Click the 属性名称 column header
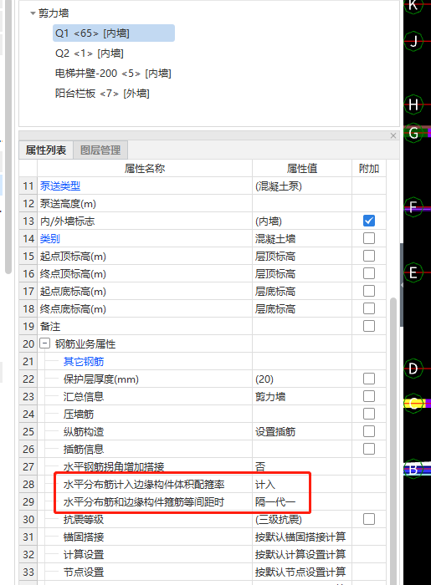The height and width of the screenshot is (585, 431). click(145, 168)
